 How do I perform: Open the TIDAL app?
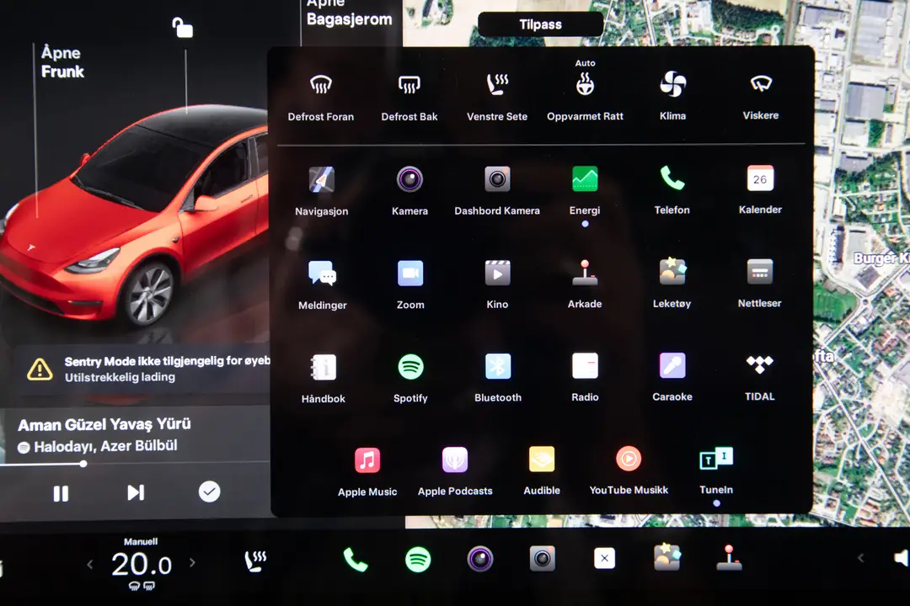click(760, 377)
